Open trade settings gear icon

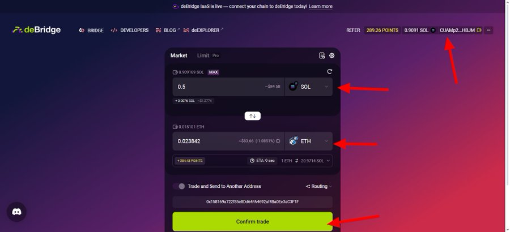click(331, 55)
